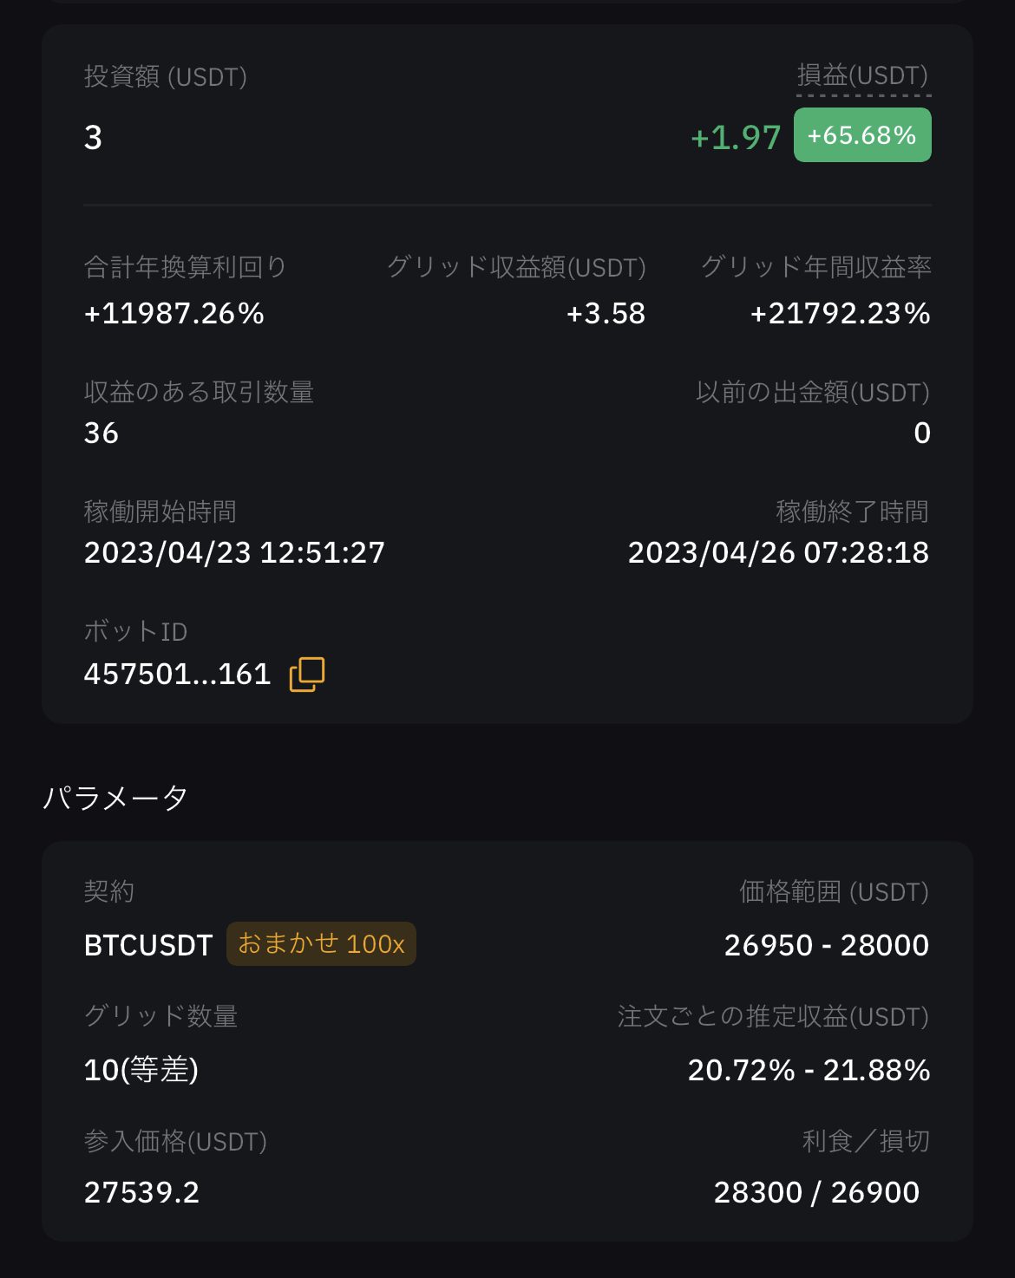This screenshot has width=1015, height=1278.
Task: Tap the green +65.68% profit badge
Action: (x=862, y=135)
